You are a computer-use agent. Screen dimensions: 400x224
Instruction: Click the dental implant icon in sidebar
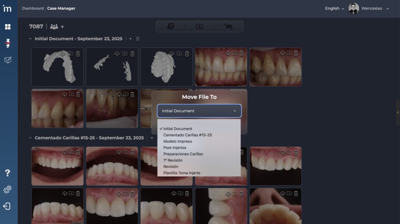tap(7, 43)
